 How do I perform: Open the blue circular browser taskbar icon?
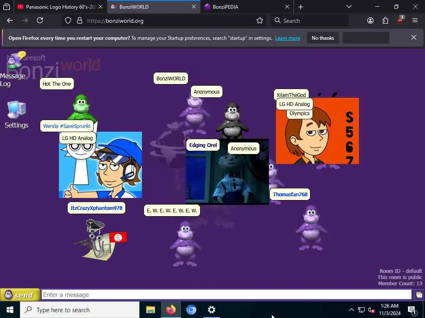coord(191,310)
